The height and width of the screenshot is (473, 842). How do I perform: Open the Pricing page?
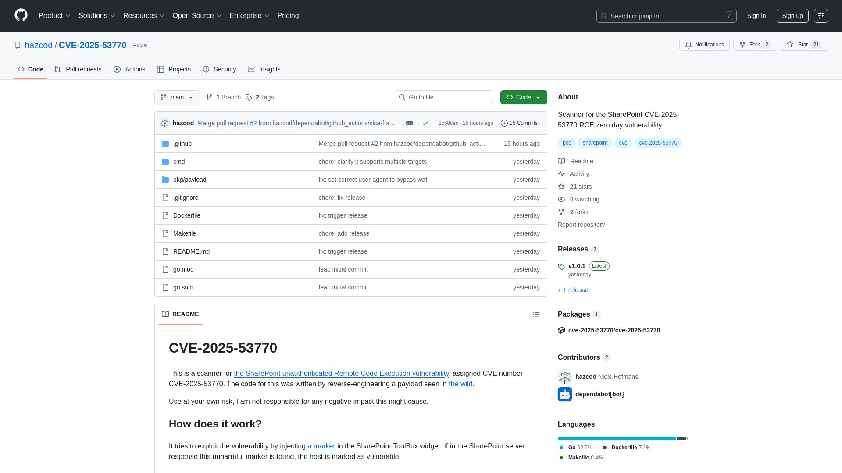click(288, 16)
